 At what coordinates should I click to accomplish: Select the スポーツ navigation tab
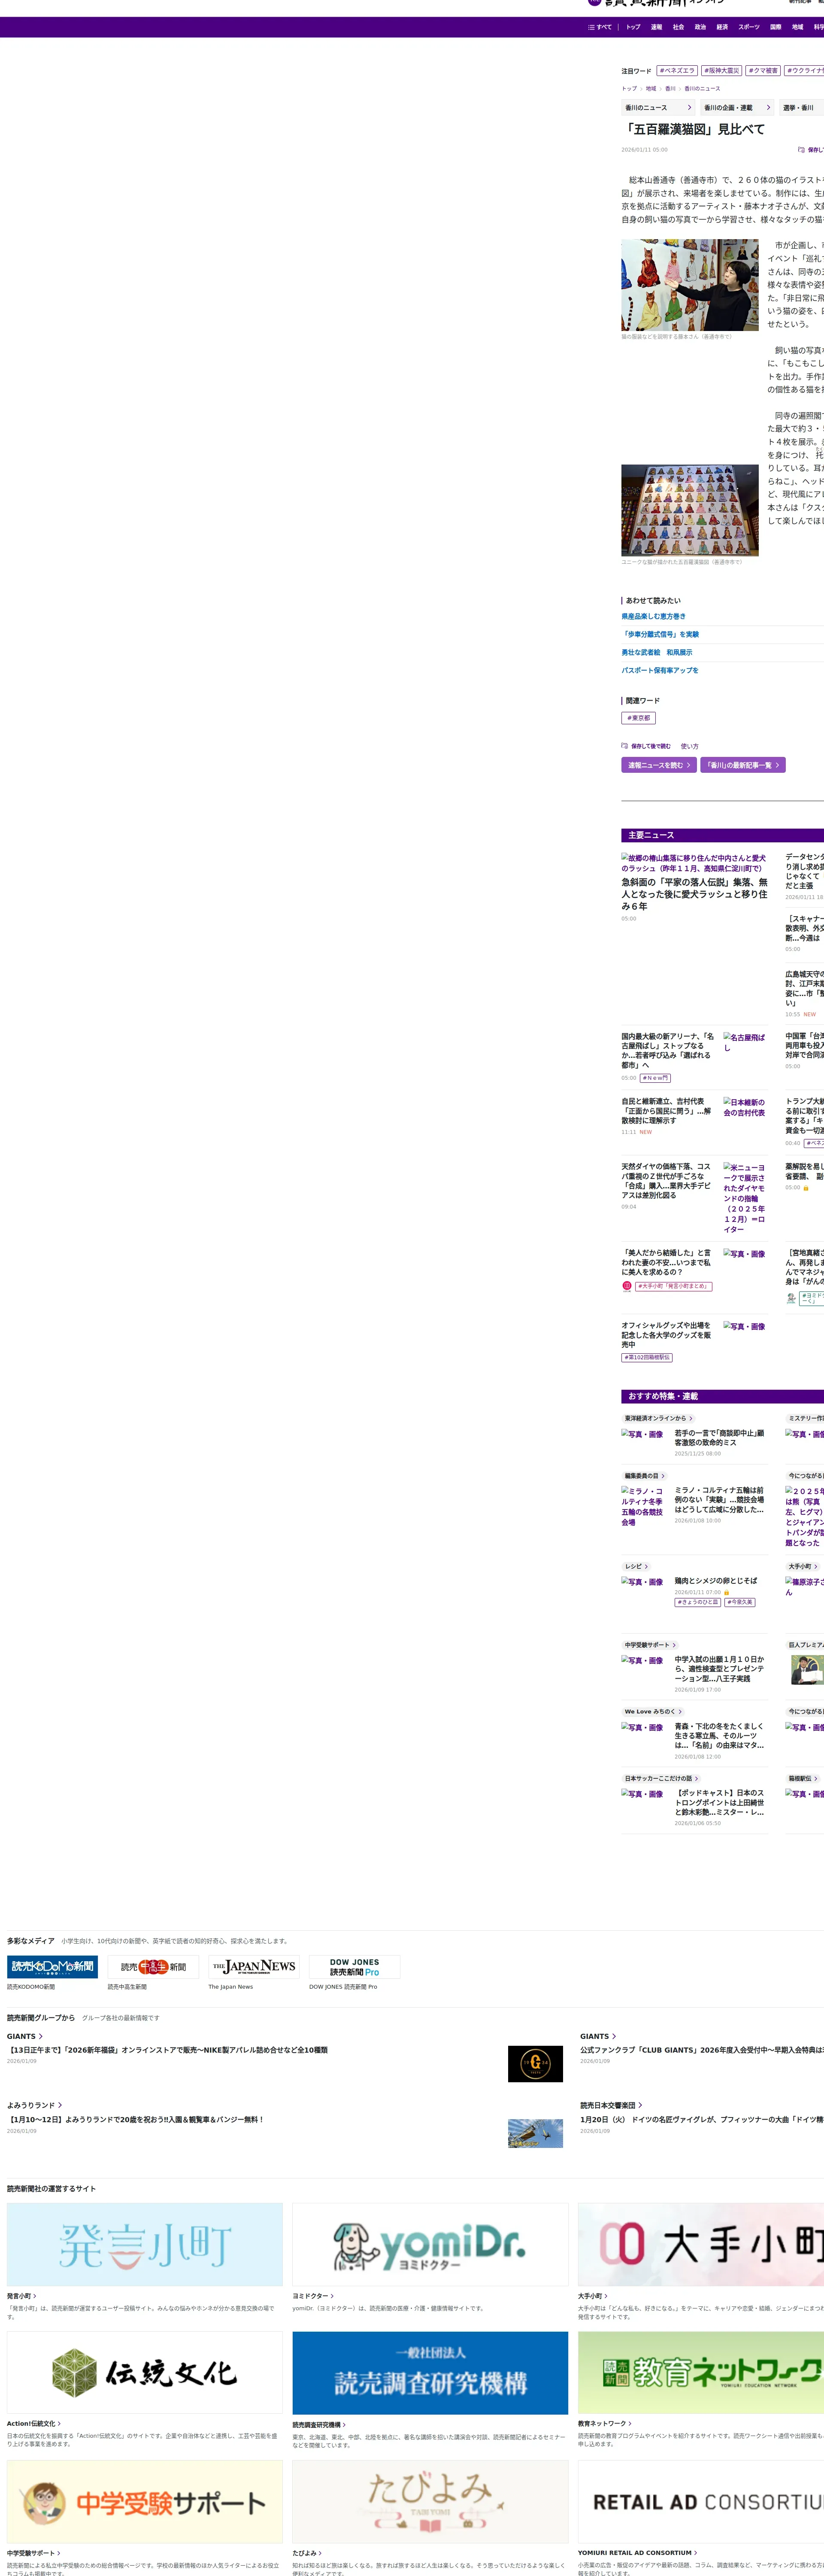pyautogui.click(x=749, y=27)
